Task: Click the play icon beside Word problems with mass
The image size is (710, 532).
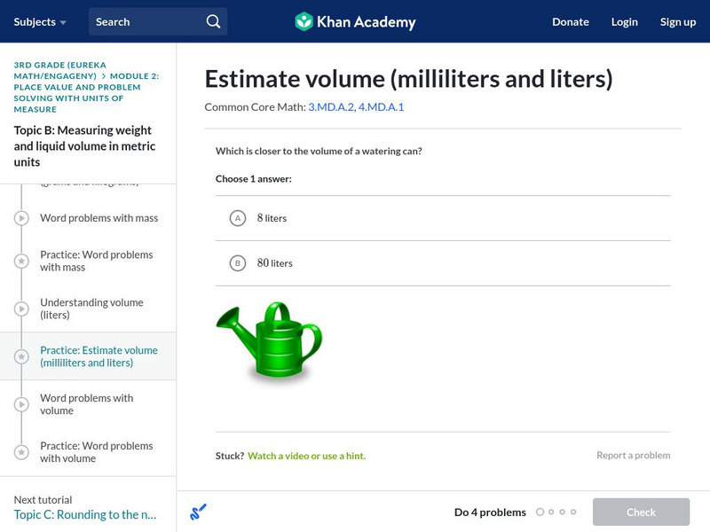Action: 21,217
